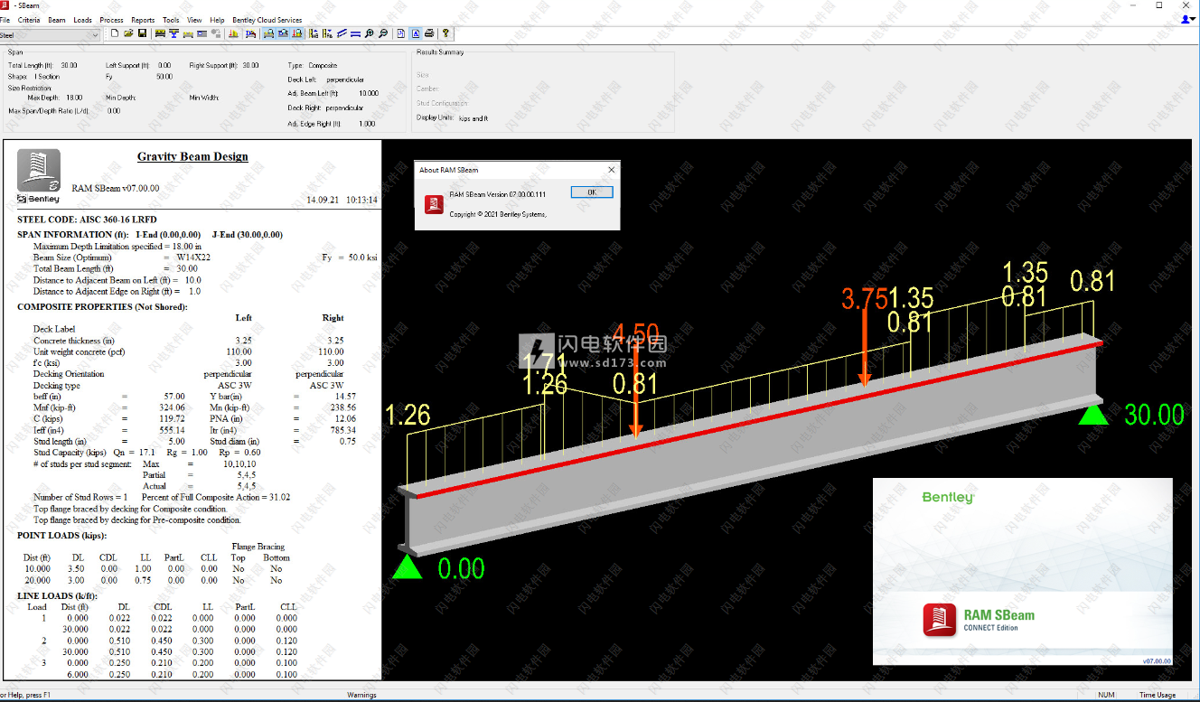Open the Reports menu
1200x702 pixels.
coord(143,20)
